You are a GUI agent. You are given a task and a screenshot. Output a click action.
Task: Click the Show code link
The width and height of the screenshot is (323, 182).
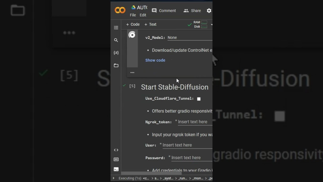155,60
